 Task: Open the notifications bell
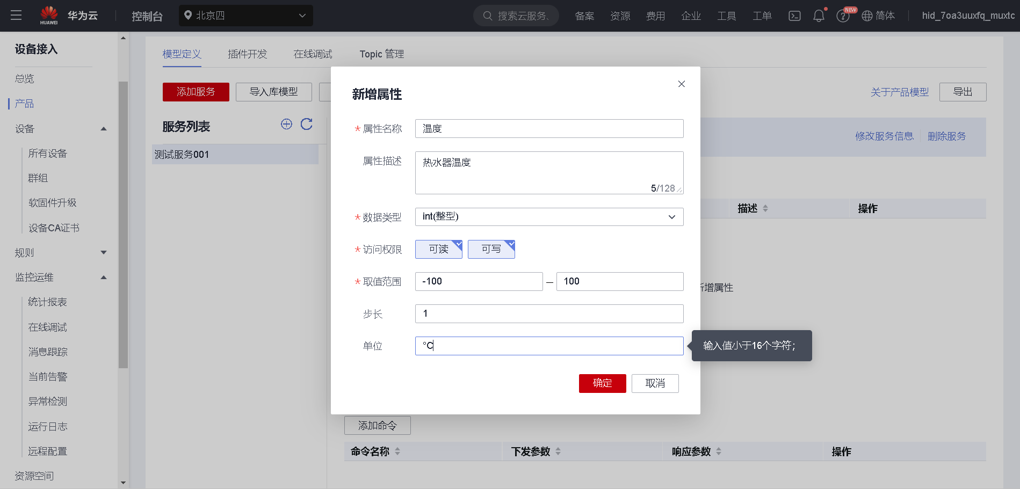pyautogui.click(x=819, y=16)
